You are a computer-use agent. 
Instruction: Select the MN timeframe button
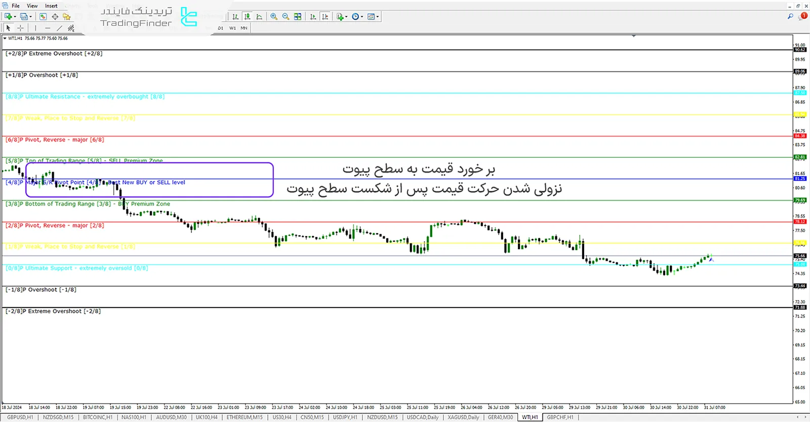pyautogui.click(x=244, y=28)
